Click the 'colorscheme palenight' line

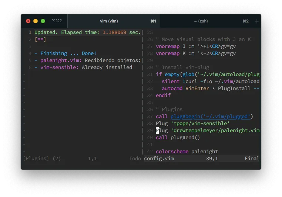point(187,152)
